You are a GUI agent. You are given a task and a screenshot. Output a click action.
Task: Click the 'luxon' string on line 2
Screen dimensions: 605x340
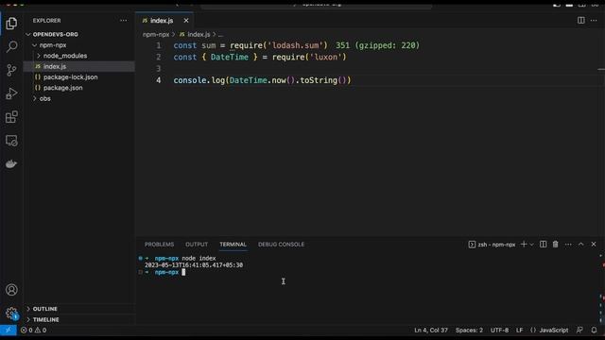326,57
